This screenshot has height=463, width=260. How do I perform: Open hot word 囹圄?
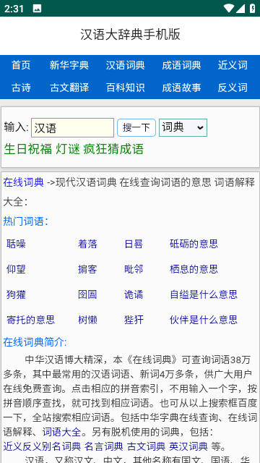click(87, 294)
